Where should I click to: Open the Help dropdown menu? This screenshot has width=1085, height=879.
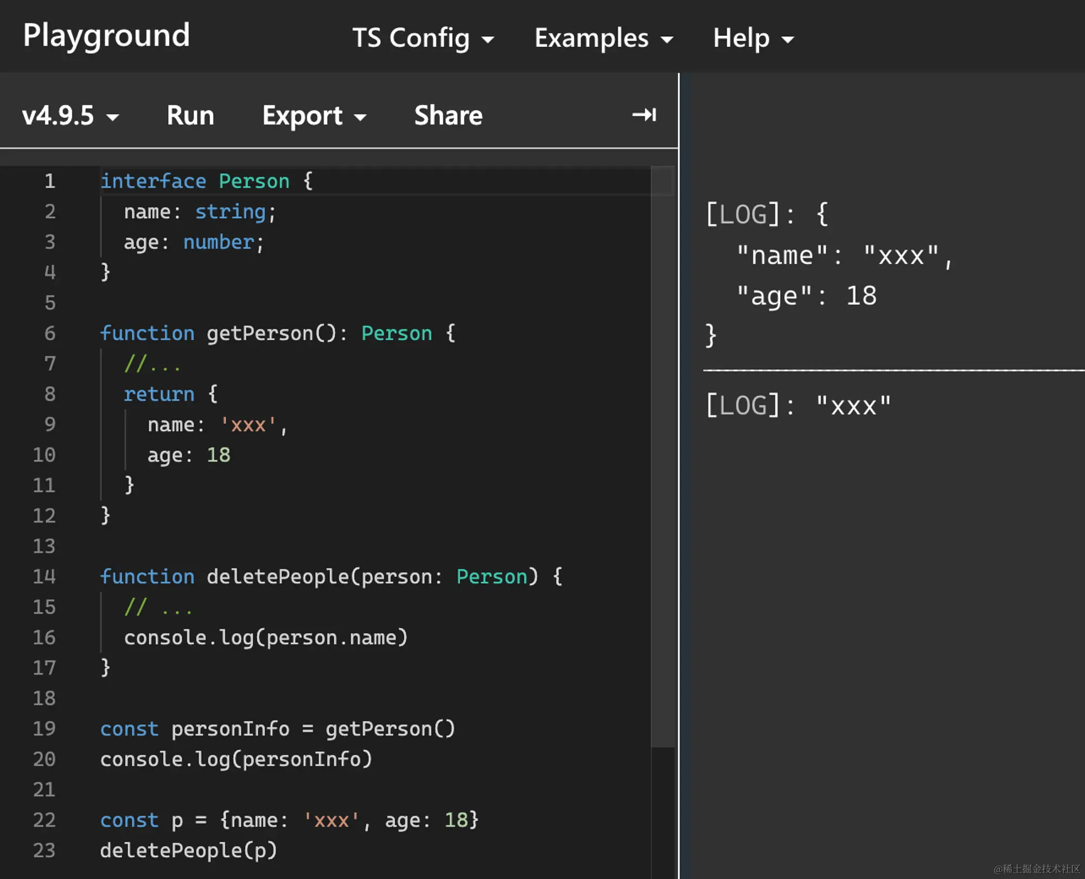pyautogui.click(x=753, y=38)
